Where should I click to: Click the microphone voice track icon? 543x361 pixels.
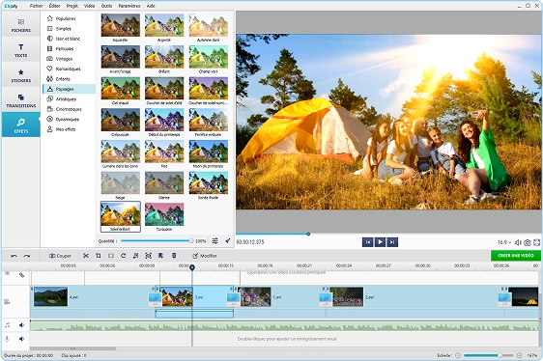(7, 339)
